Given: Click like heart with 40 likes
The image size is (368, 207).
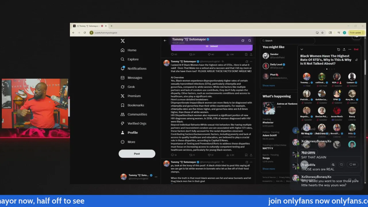Looking at the screenshot, I should (209, 54).
